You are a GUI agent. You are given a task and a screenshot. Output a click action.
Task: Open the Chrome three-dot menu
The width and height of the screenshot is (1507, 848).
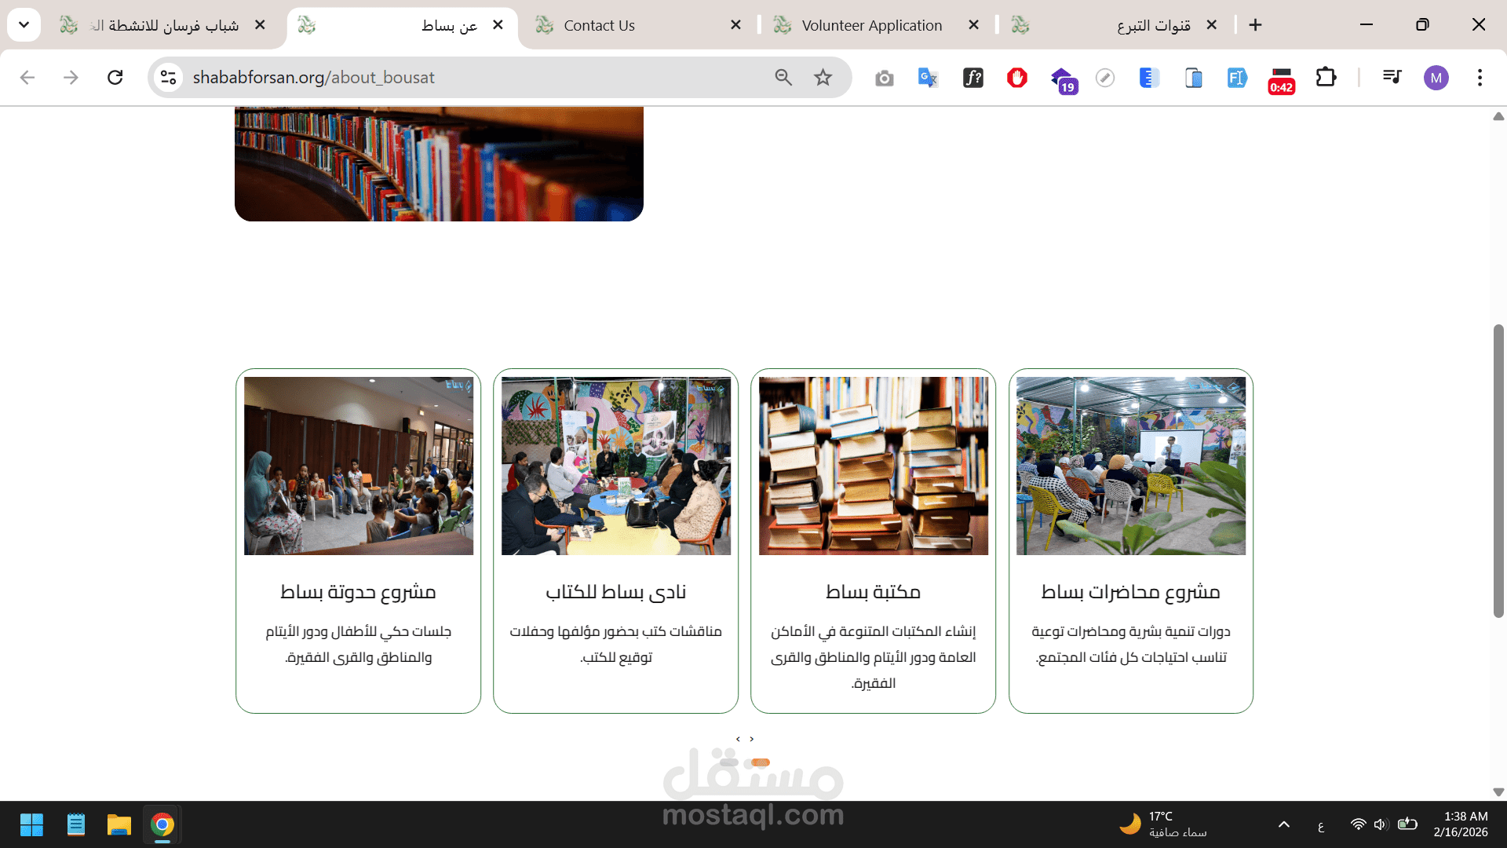(x=1480, y=77)
